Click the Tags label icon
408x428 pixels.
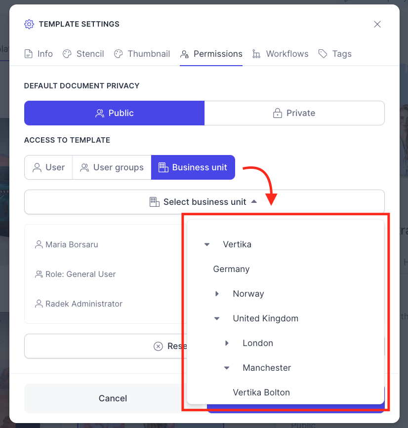coord(323,54)
